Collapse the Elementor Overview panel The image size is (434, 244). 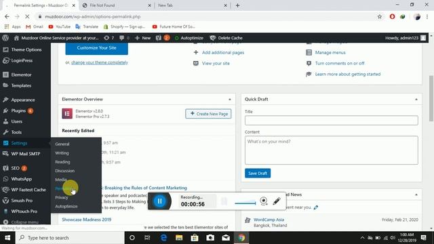pyautogui.click(x=230, y=100)
